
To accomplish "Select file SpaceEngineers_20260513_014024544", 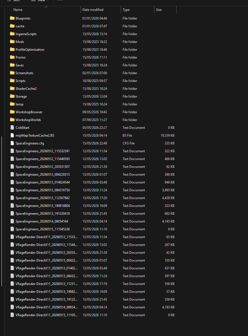I will click(43, 182).
